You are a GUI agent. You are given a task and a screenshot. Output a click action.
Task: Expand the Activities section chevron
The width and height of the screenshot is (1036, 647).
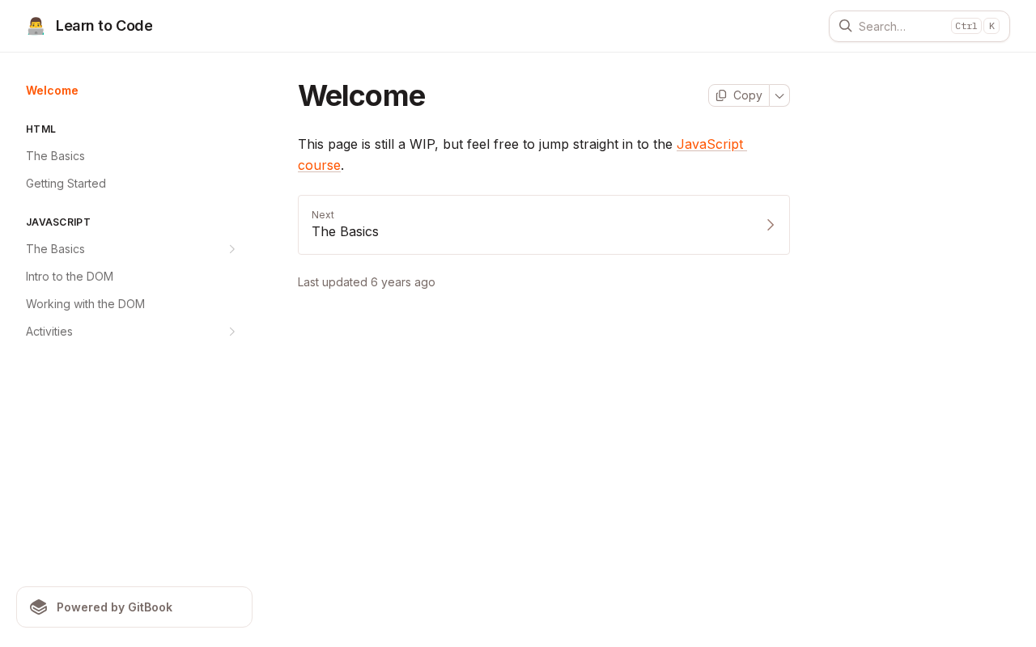pyautogui.click(x=232, y=332)
